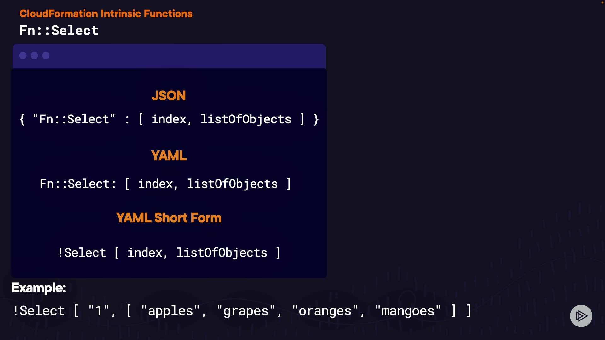Click the !Select short form syntax line
This screenshot has height=340, width=605.
(x=169, y=253)
